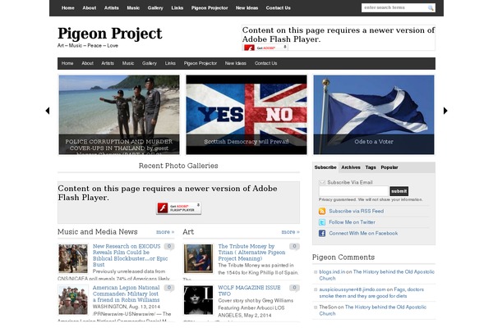This screenshot has width=493, height=328.
Task: Open Contact Us in lower navigation bar
Action: point(265,63)
